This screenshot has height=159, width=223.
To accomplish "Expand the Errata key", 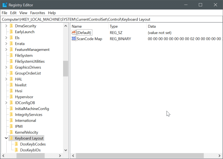I will pyautogui.click(x=6, y=44).
